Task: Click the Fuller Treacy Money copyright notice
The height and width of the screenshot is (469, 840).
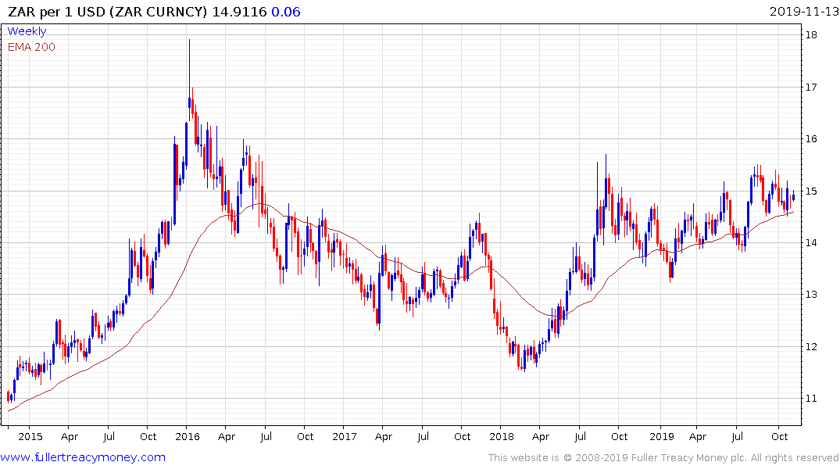Action: coord(663,458)
